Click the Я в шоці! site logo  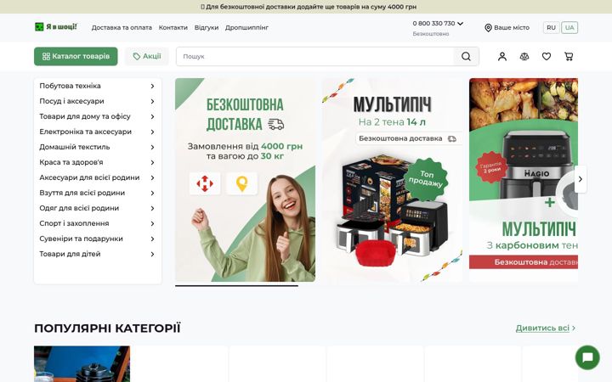(56, 27)
